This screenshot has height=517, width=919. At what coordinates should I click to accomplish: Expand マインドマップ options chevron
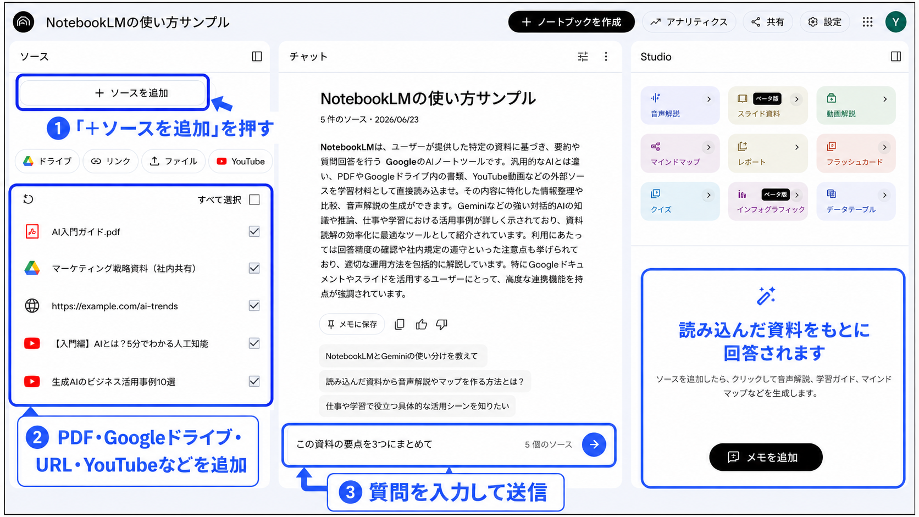[x=708, y=147]
